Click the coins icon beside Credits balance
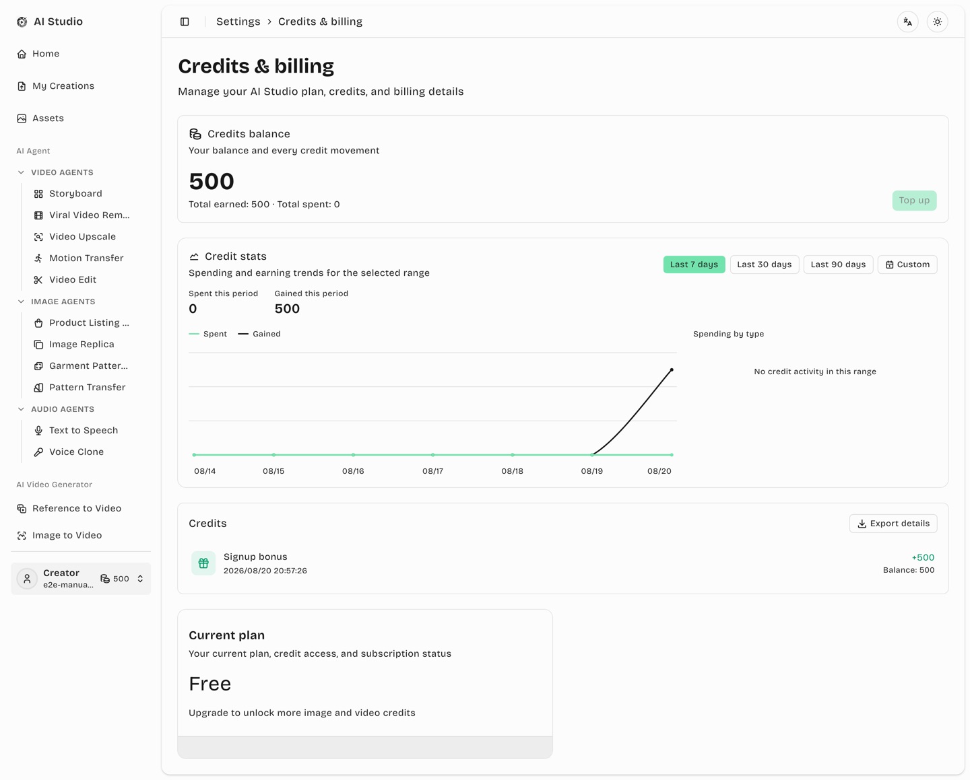The width and height of the screenshot is (970, 780). (195, 134)
